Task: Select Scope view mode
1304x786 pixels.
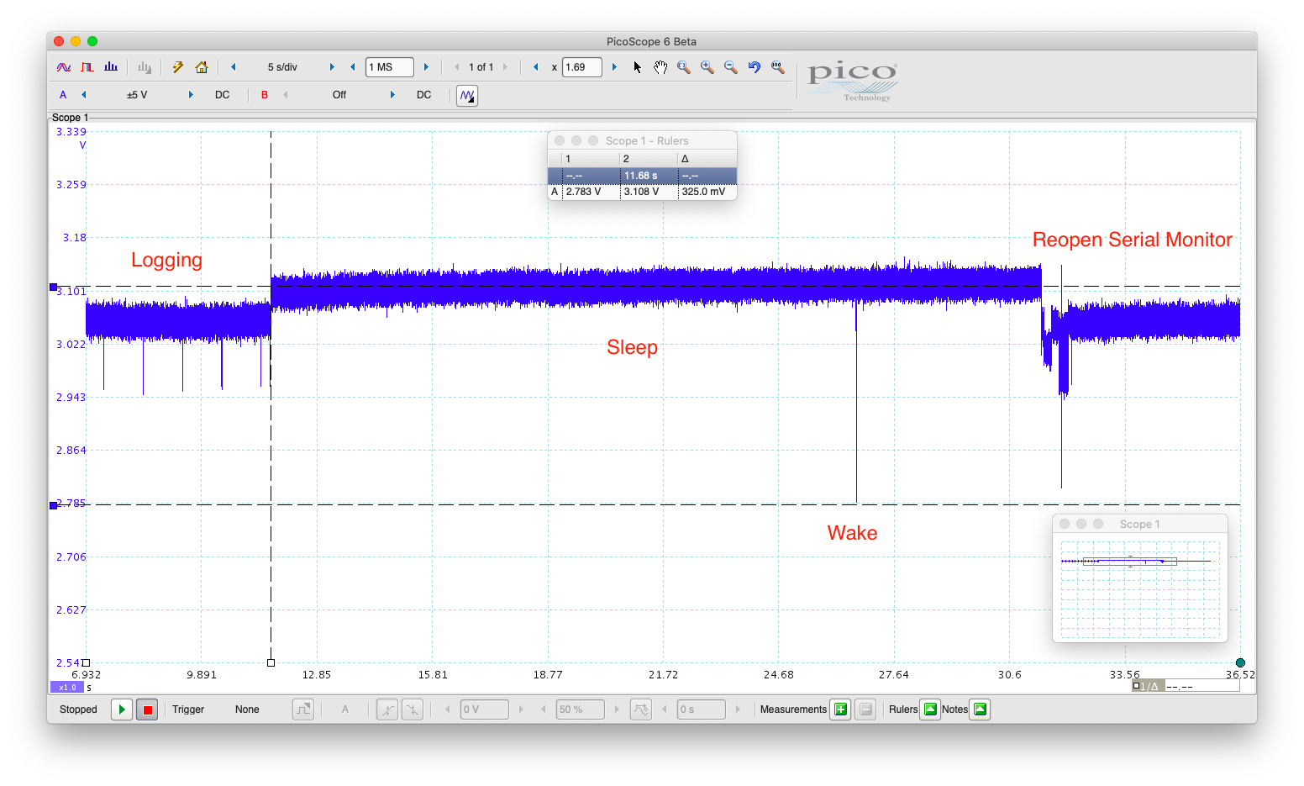Action: click(x=62, y=67)
